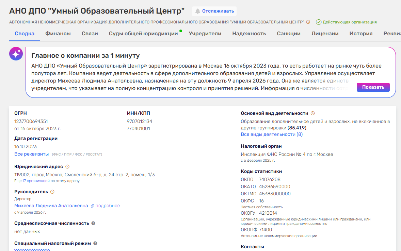Image resolution: width=401 pixels, height=251 pixels.
Task: Click от 16 октября 2023 г. text
Action: pyautogui.click(x=37, y=129)
